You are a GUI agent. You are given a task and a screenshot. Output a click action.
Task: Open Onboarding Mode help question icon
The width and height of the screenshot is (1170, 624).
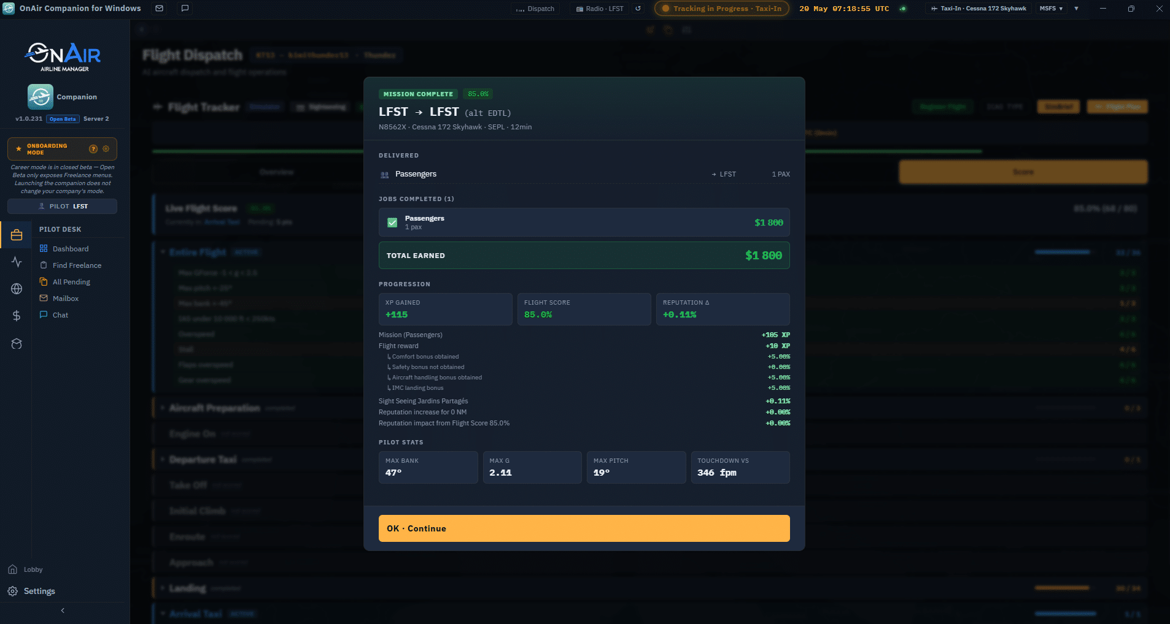tap(93, 149)
